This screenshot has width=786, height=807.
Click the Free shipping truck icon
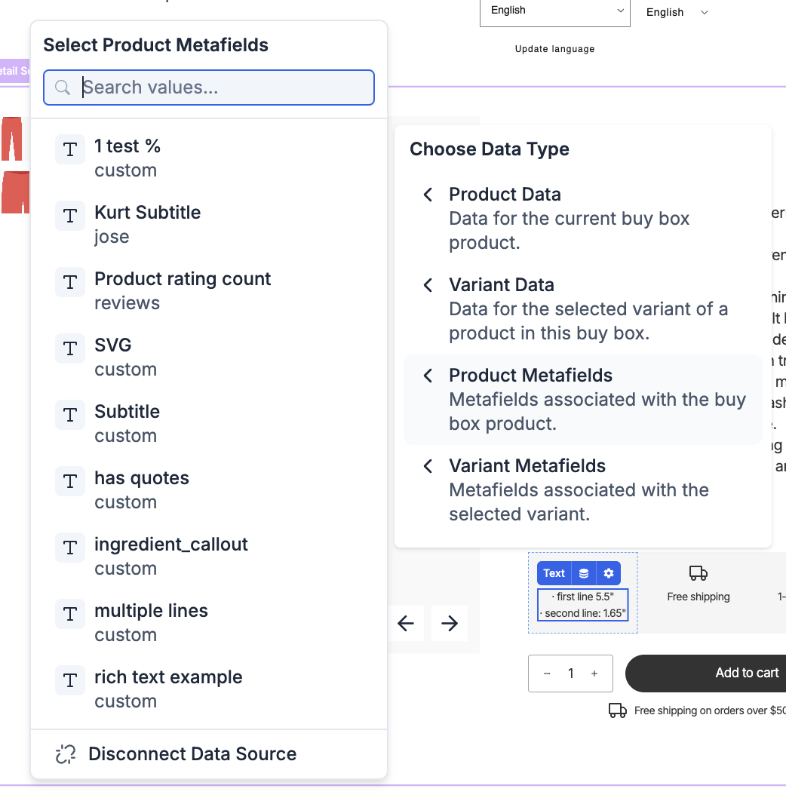[x=698, y=574]
